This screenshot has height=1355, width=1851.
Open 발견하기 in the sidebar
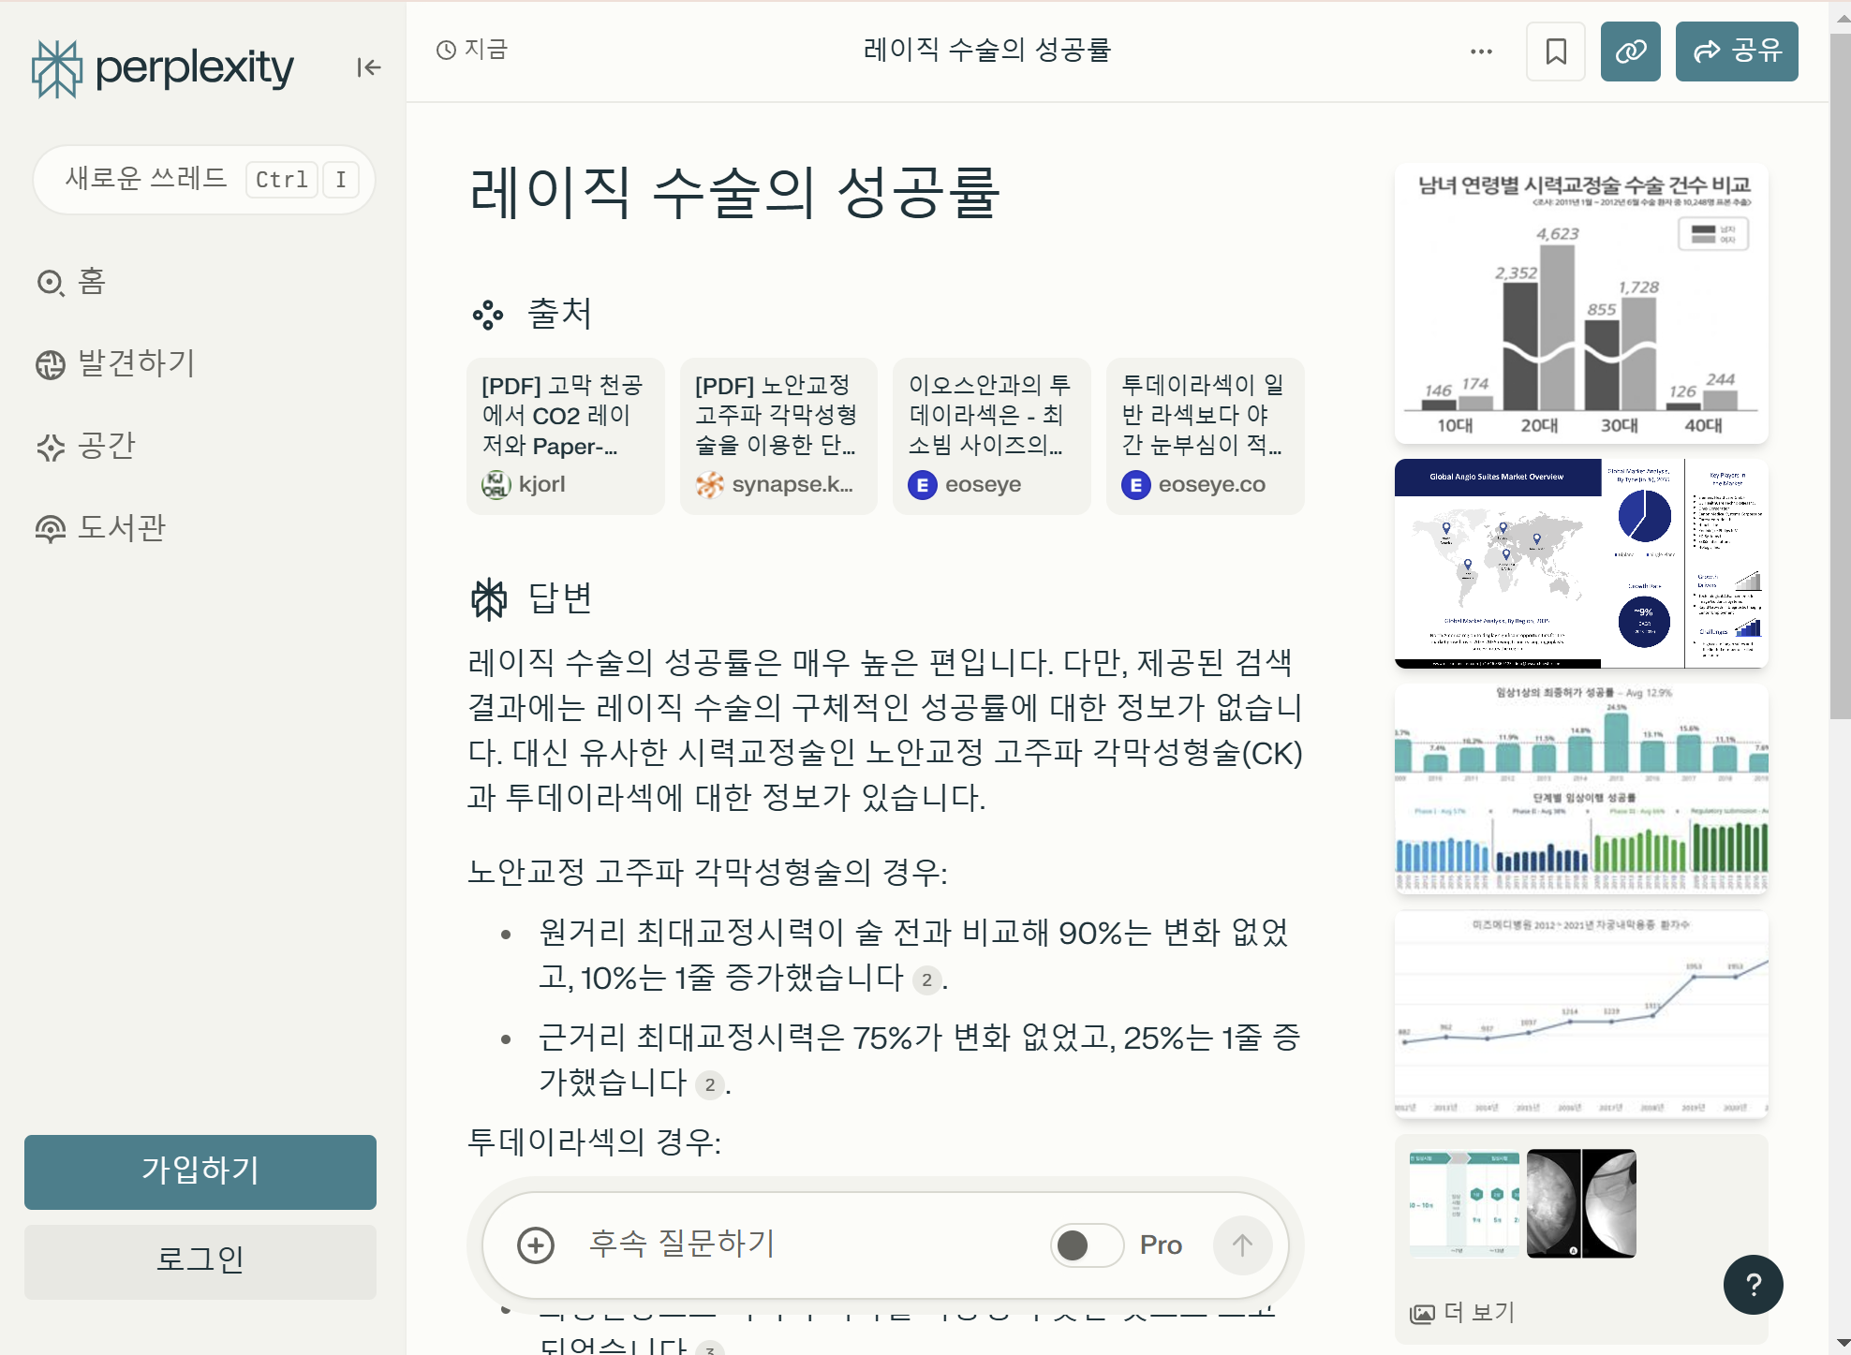pyautogui.click(x=115, y=363)
